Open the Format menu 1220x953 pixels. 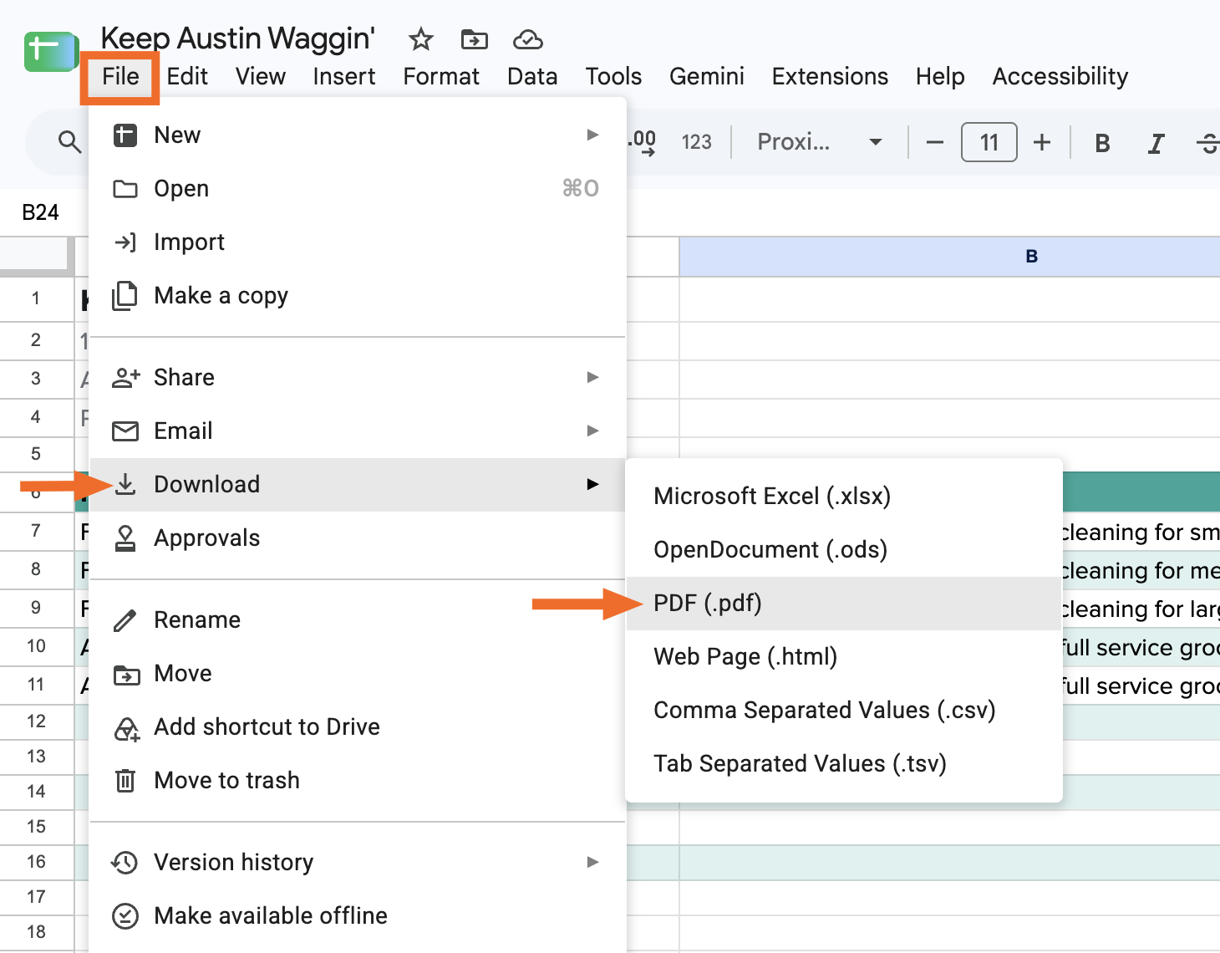(441, 77)
